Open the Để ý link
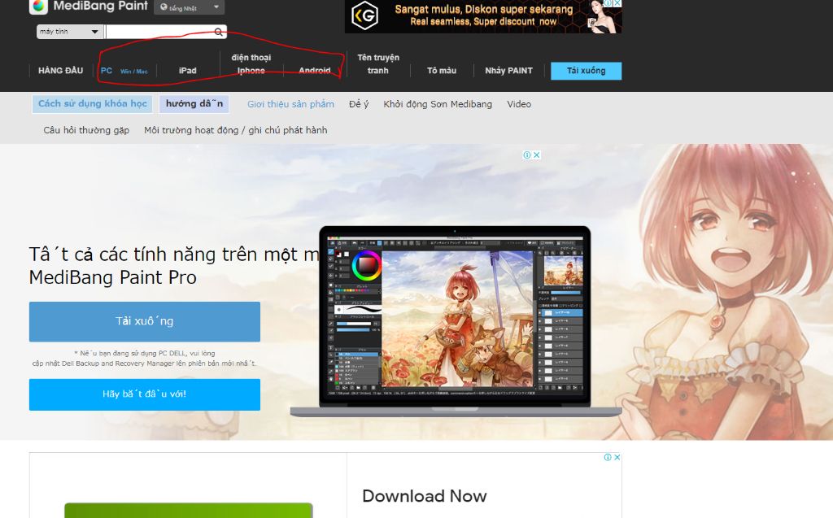Image resolution: width=833 pixels, height=518 pixels. (x=359, y=104)
